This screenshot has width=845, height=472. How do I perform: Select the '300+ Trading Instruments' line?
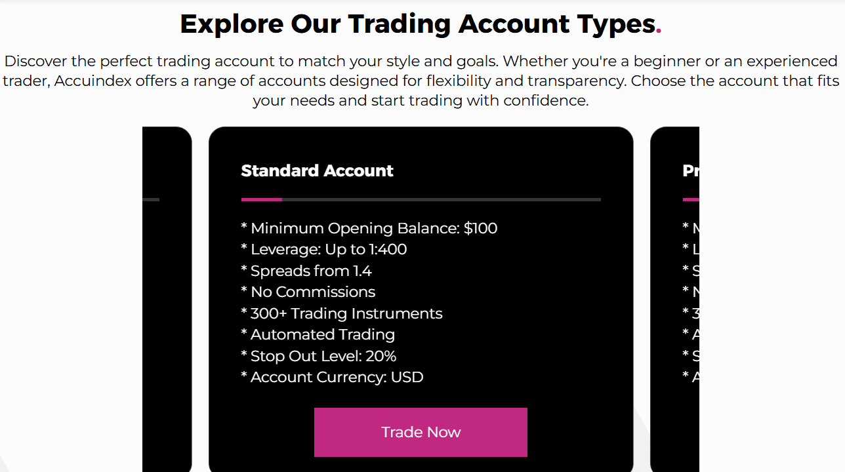point(342,313)
